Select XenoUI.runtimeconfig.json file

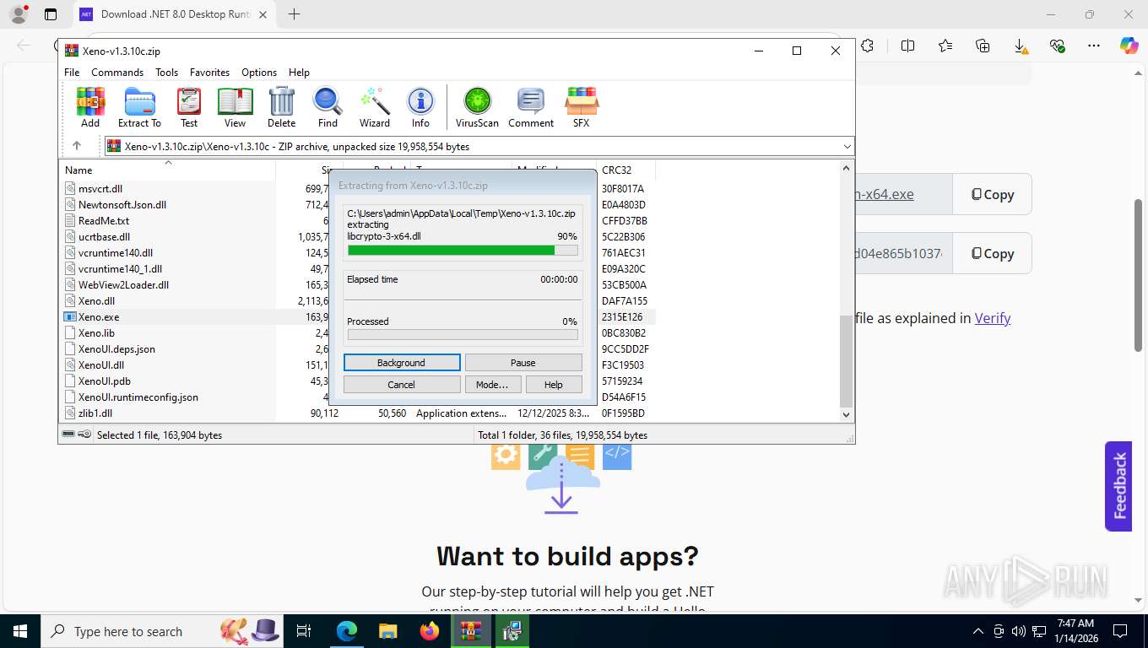[x=138, y=397]
